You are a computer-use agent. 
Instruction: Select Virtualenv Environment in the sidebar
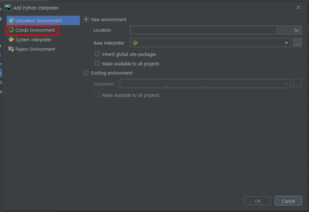(x=43, y=20)
